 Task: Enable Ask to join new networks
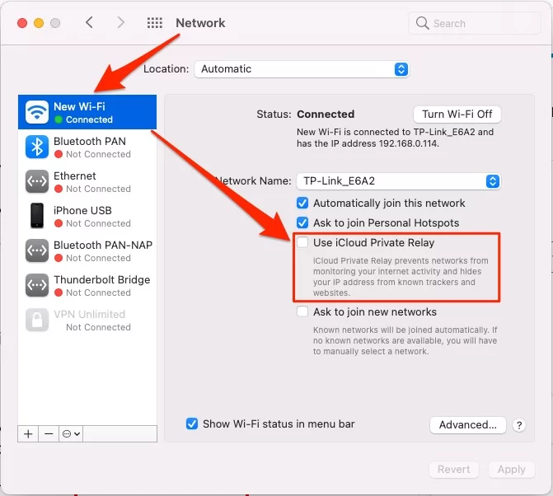click(x=302, y=311)
